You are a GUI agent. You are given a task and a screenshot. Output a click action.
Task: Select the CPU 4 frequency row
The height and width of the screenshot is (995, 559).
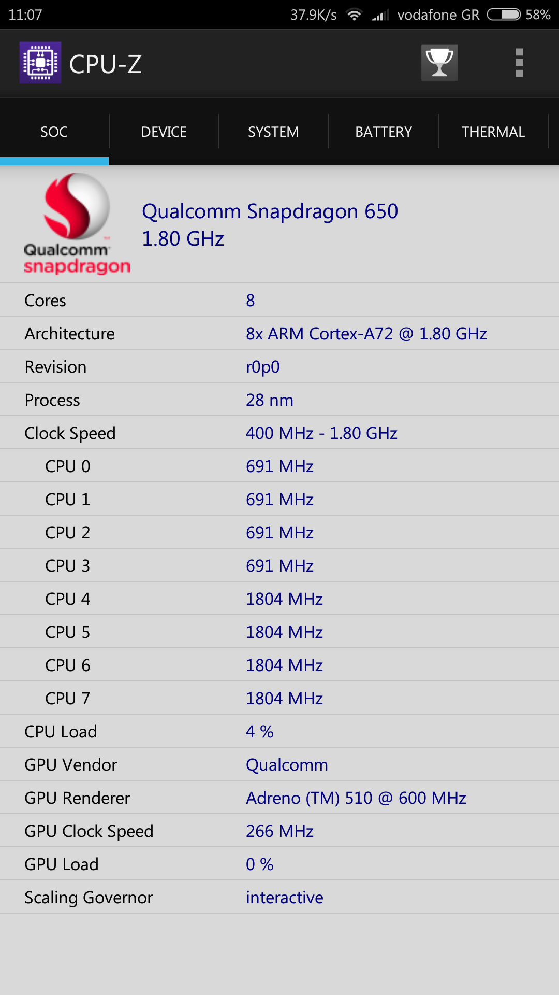click(279, 599)
